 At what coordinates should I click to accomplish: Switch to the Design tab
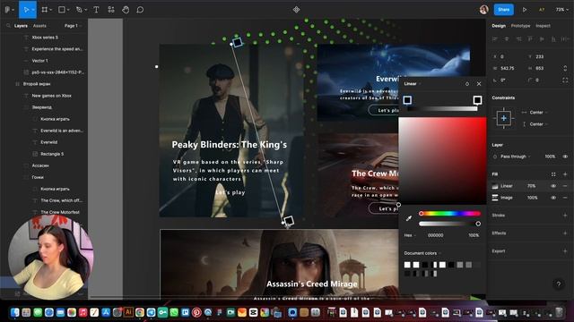pyautogui.click(x=499, y=26)
